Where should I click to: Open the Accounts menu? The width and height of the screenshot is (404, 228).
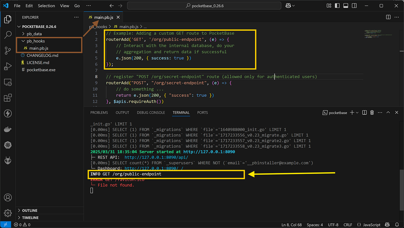coord(8,197)
